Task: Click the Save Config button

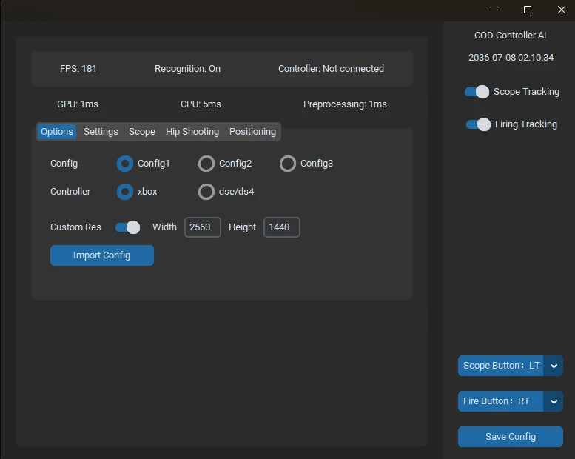Action: coord(511,437)
